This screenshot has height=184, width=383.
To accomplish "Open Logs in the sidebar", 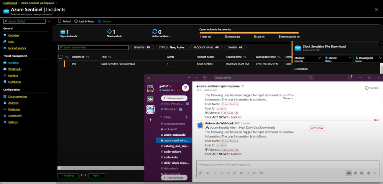I will coord(11,41).
